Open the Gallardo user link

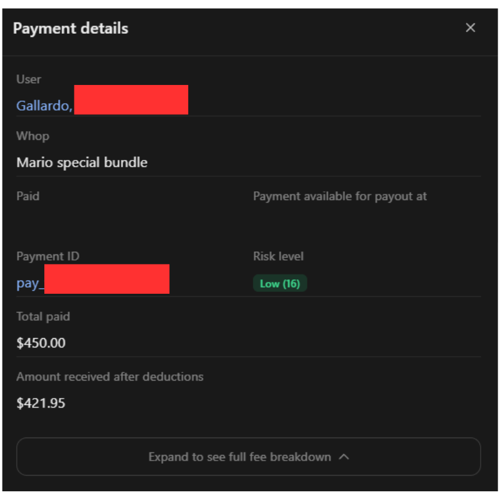pos(44,106)
